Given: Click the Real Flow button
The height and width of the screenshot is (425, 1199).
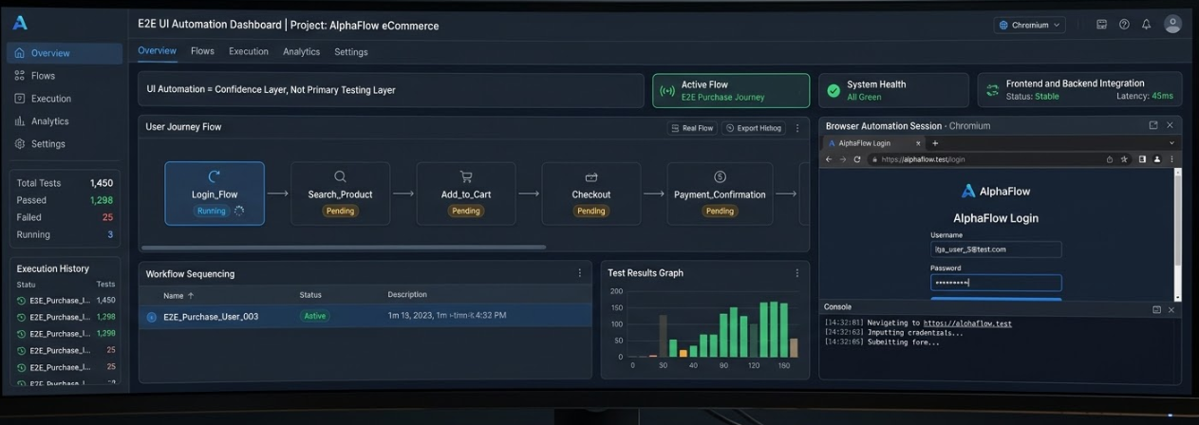Looking at the screenshot, I should (x=691, y=128).
